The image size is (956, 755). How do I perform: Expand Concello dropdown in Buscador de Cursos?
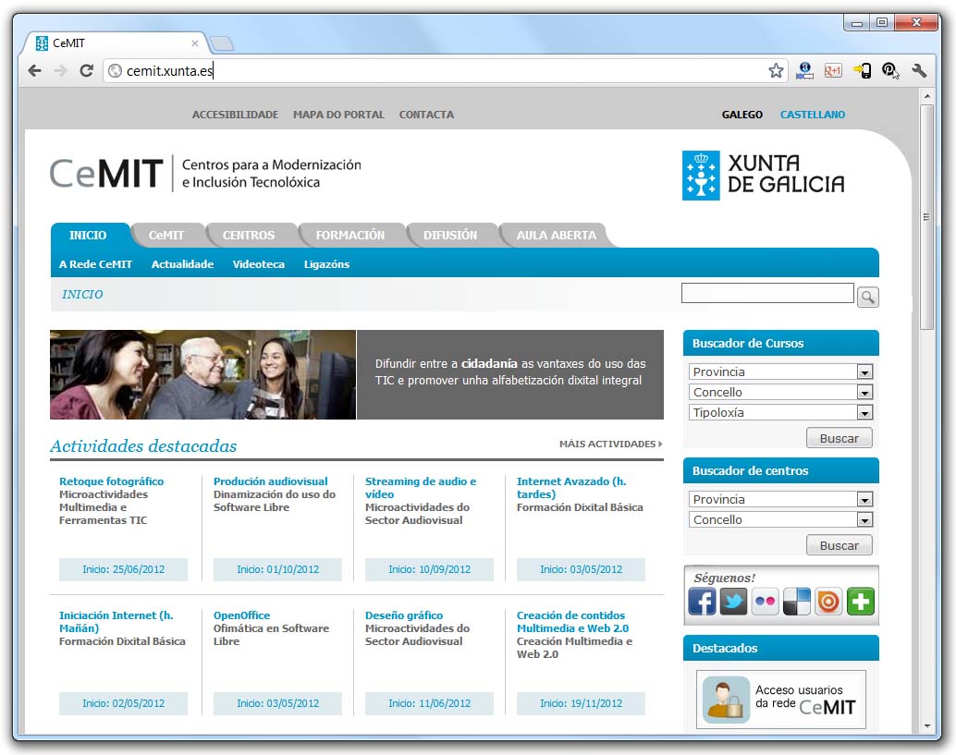coord(864,393)
